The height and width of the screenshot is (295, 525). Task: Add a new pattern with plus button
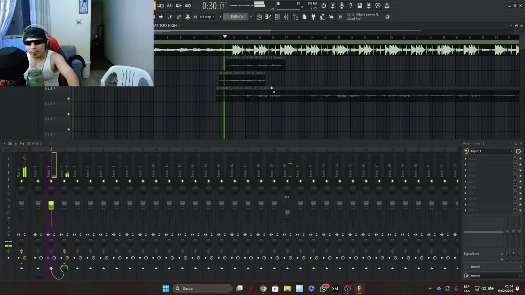[251, 17]
